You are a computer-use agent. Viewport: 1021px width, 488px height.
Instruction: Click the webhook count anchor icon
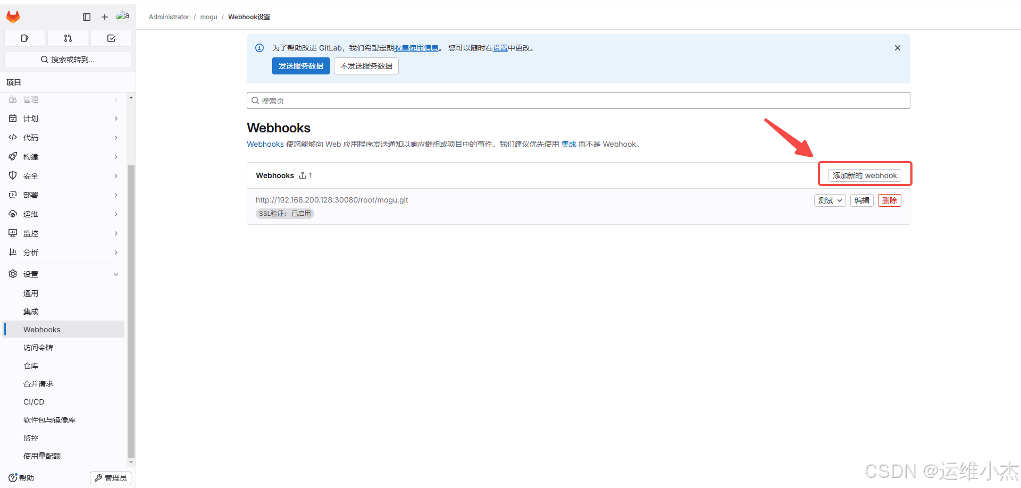(x=303, y=175)
